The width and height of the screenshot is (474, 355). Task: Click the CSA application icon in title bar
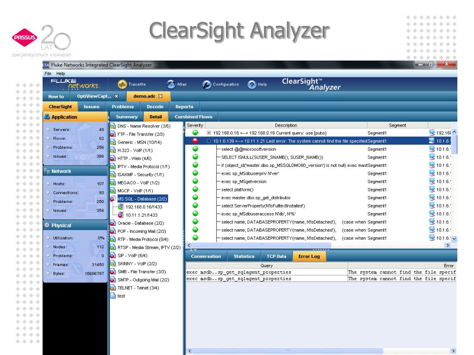[46, 65]
